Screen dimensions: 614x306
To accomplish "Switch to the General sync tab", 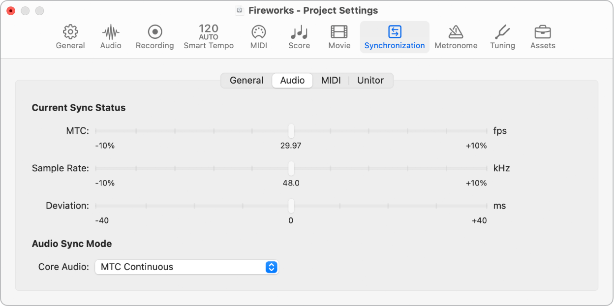I will [x=246, y=80].
